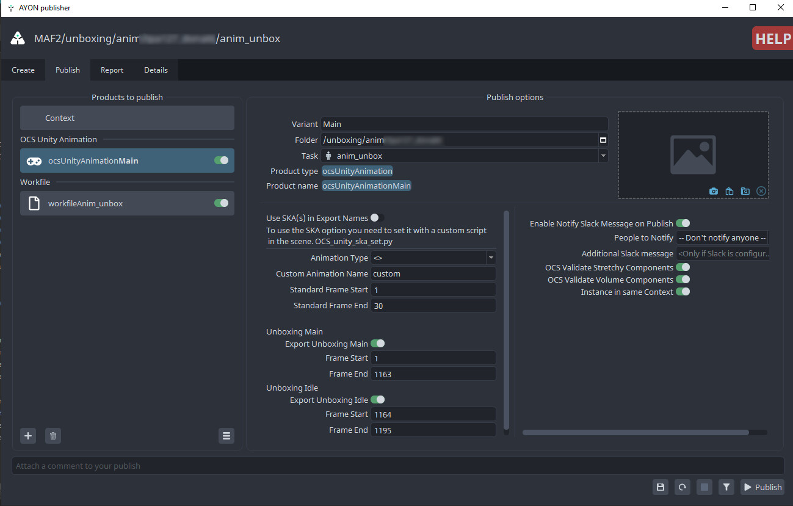This screenshot has width=793, height=506.
Task: Click the publish comment input field
Action: pyautogui.click(x=397, y=466)
